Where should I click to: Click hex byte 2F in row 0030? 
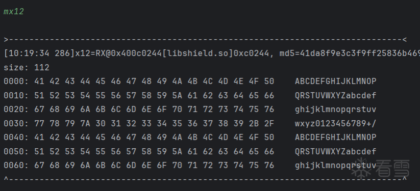point(269,124)
